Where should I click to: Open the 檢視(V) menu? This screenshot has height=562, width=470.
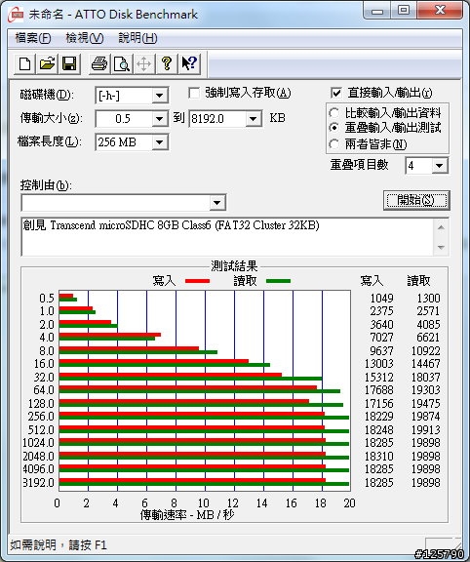(85, 38)
